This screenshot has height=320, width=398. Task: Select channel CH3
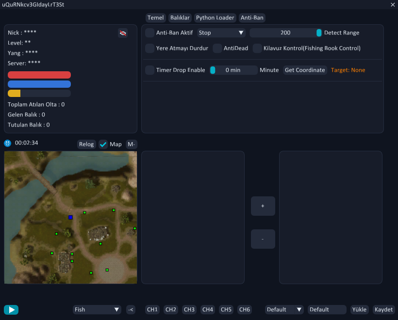pyautogui.click(x=189, y=310)
